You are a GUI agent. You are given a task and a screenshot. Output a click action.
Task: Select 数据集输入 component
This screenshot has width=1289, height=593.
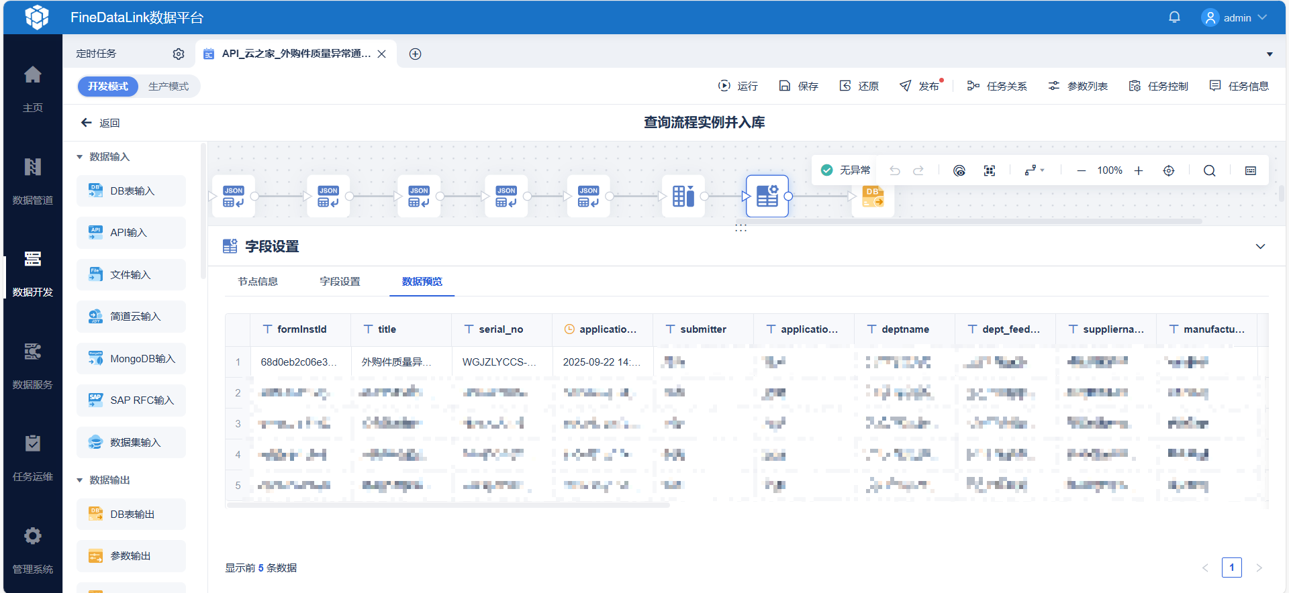point(131,443)
